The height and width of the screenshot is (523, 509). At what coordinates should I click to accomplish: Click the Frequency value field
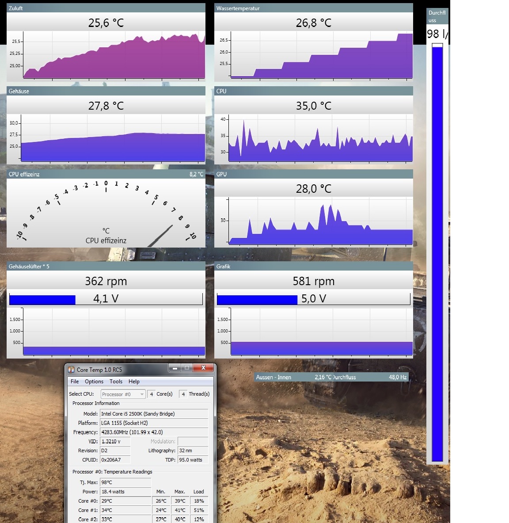pos(154,432)
